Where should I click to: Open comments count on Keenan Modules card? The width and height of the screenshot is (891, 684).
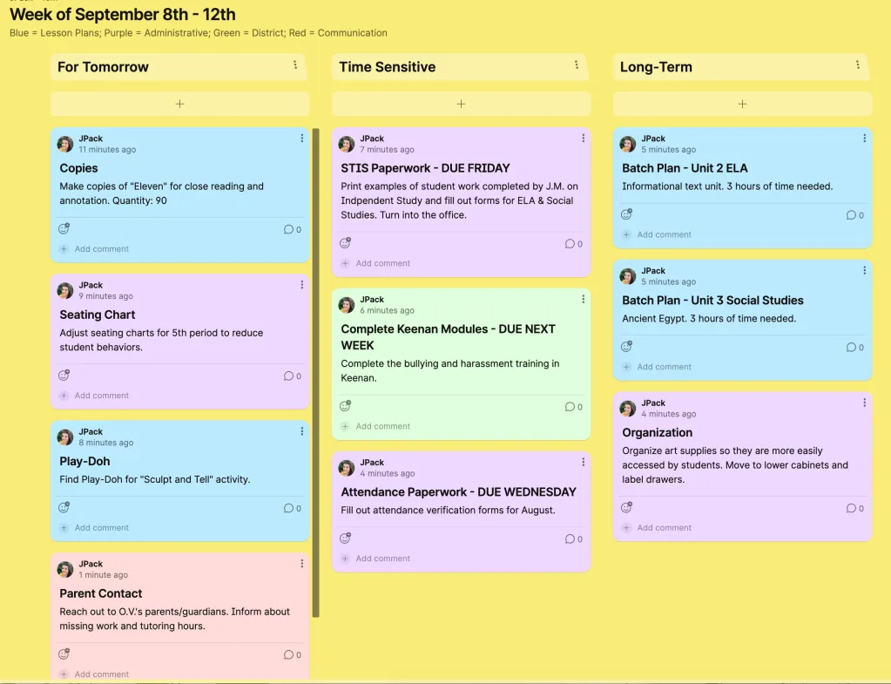(x=574, y=407)
